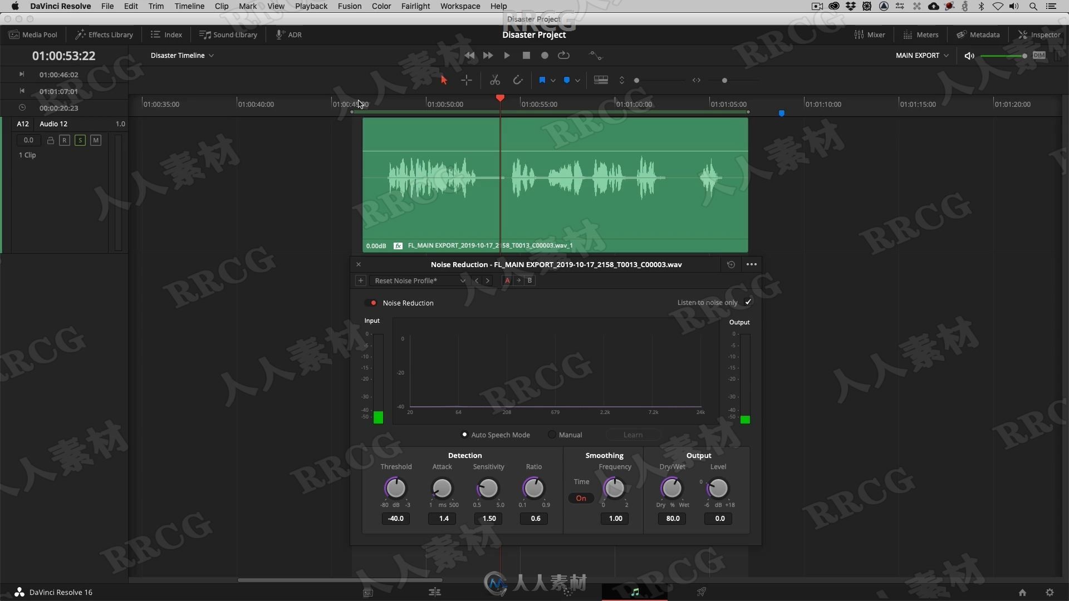Mute track A12 with the M button
1069x601 pixels.
96,140
